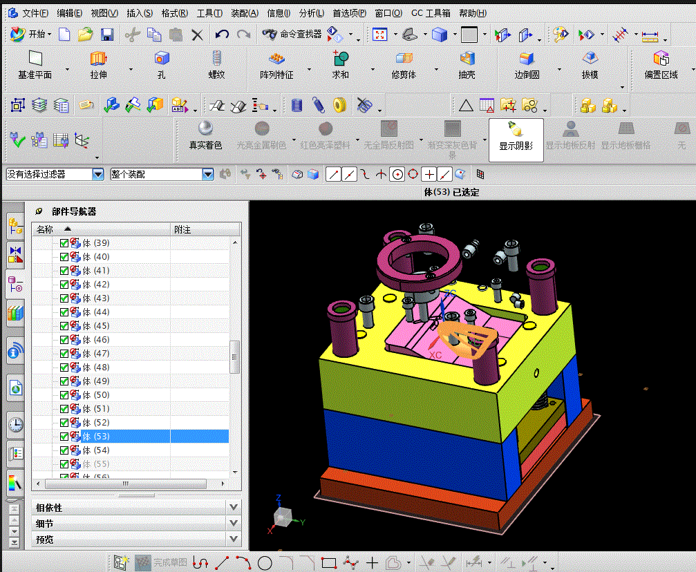Uncheck the 体 (50) checkbox
Viewport: 696px width, 572px height.
coord(64,395)
